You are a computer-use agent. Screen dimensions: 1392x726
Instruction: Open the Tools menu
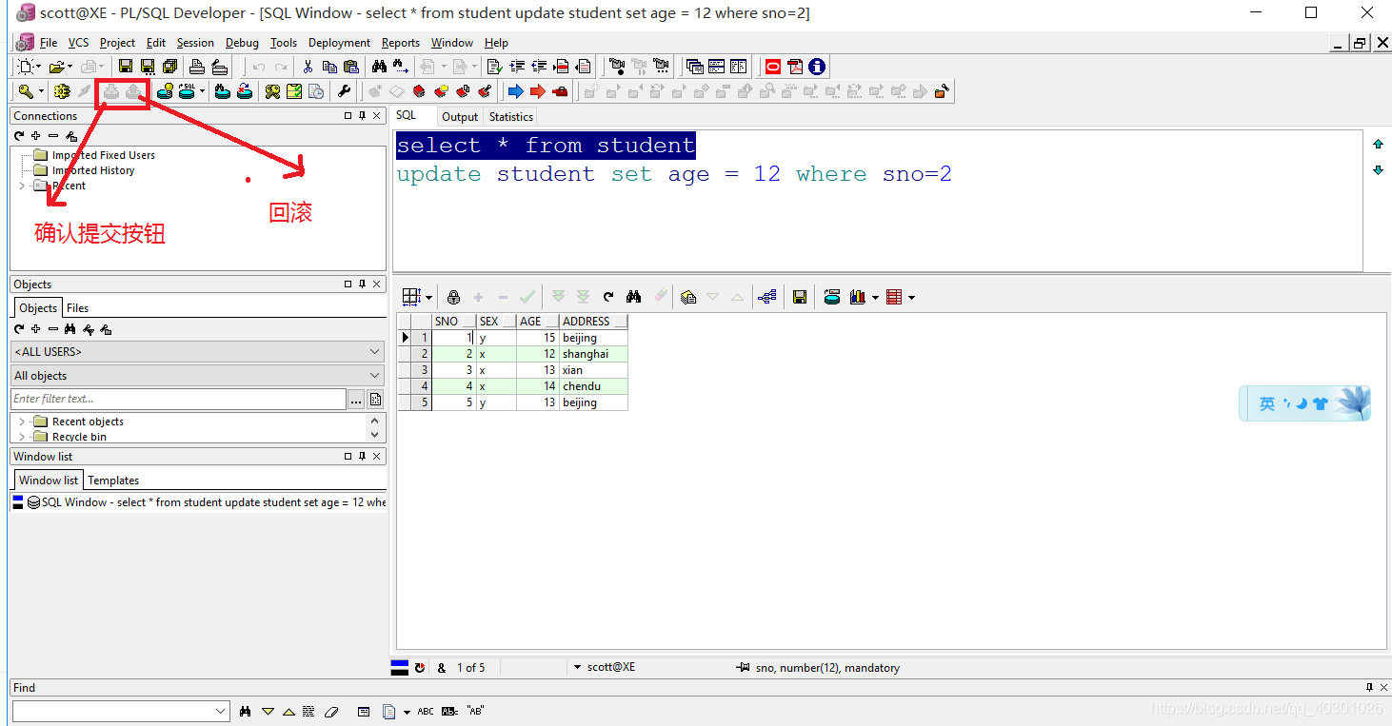[x=283, y=42]
